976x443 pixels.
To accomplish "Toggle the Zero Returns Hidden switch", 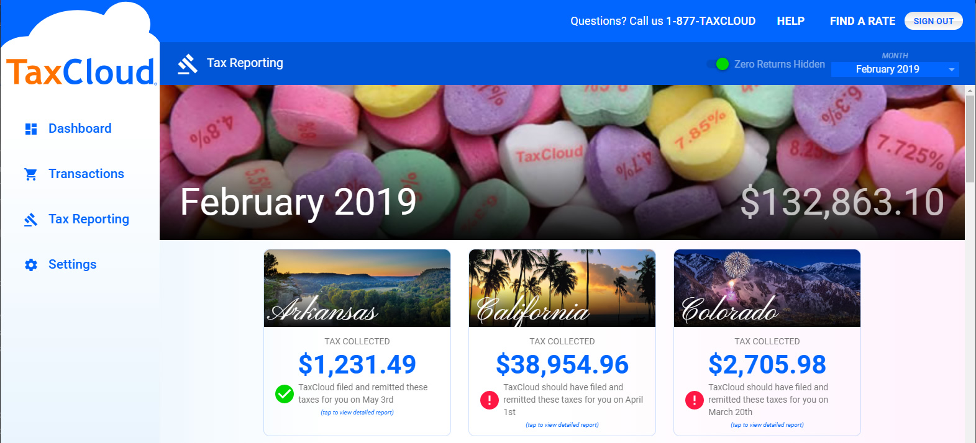I will click(x=718, y=64).
